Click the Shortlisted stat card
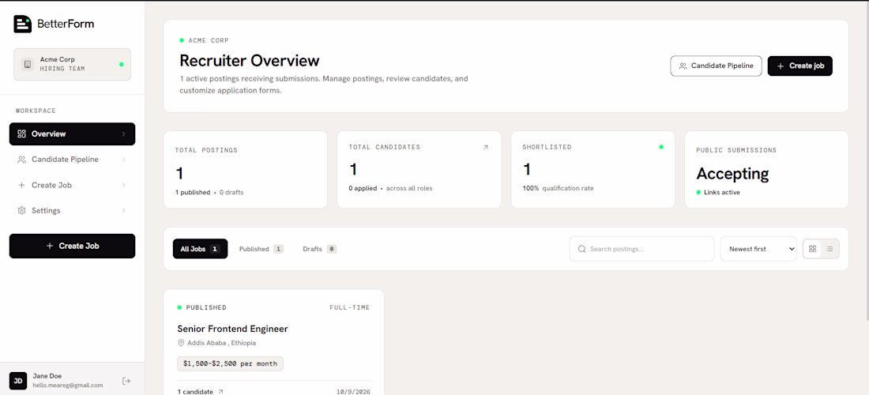869x395 pixels. tap(593, 170)
